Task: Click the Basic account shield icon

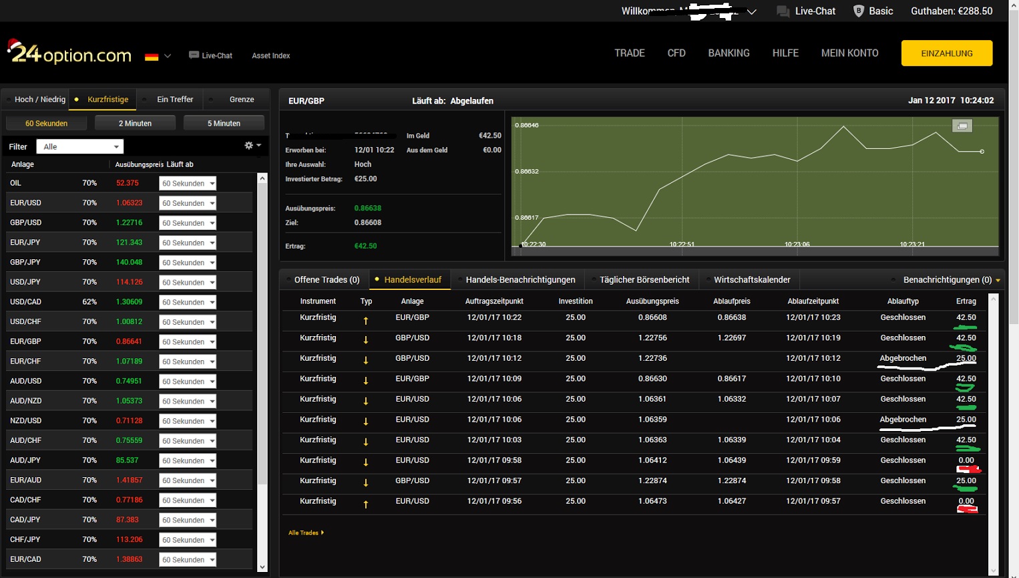Action: (859, 11)
